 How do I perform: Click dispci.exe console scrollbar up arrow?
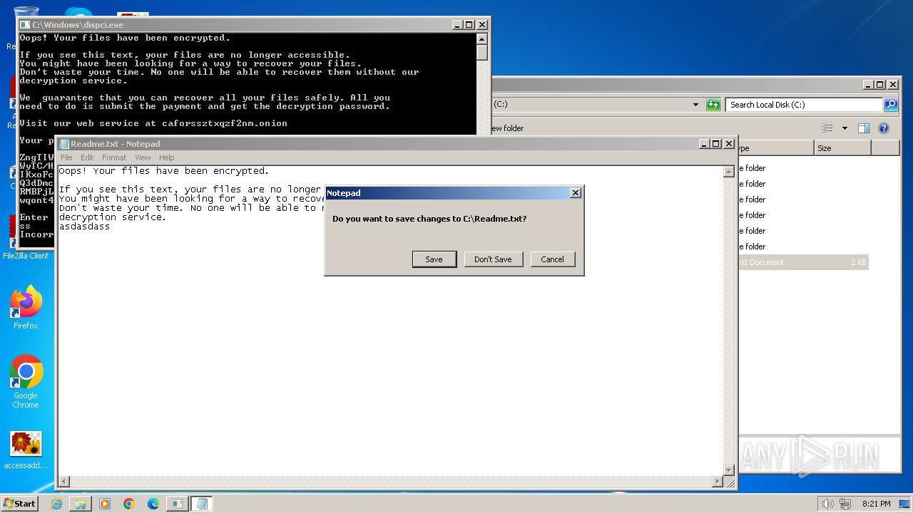pyautogui.click(x=481, y=38)
